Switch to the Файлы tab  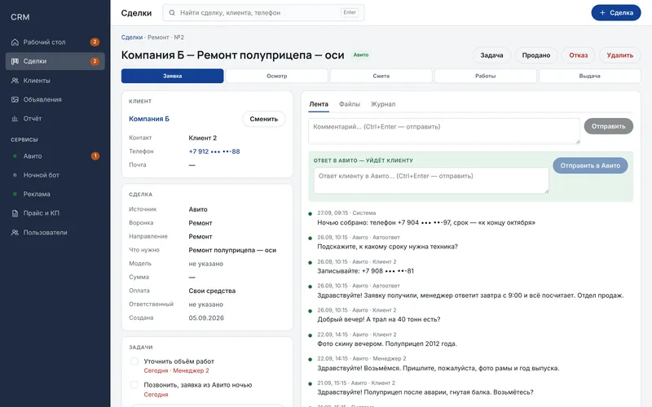350,104
